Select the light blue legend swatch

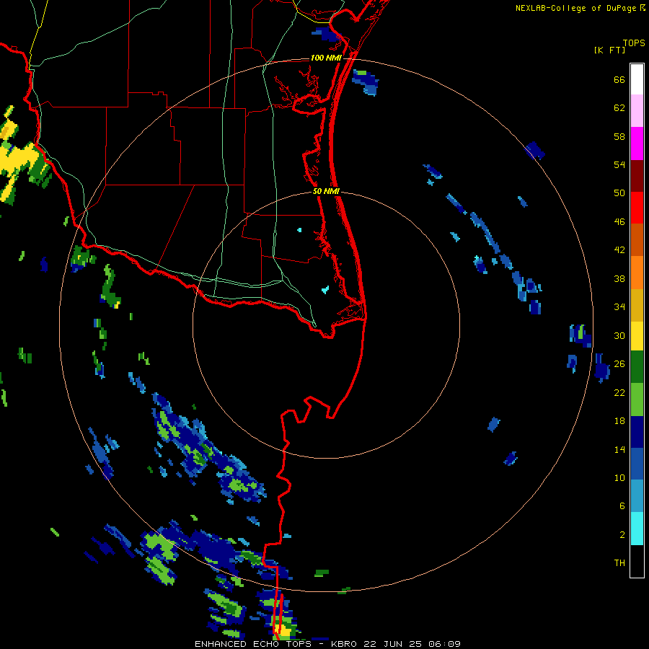tap(637, 496)
